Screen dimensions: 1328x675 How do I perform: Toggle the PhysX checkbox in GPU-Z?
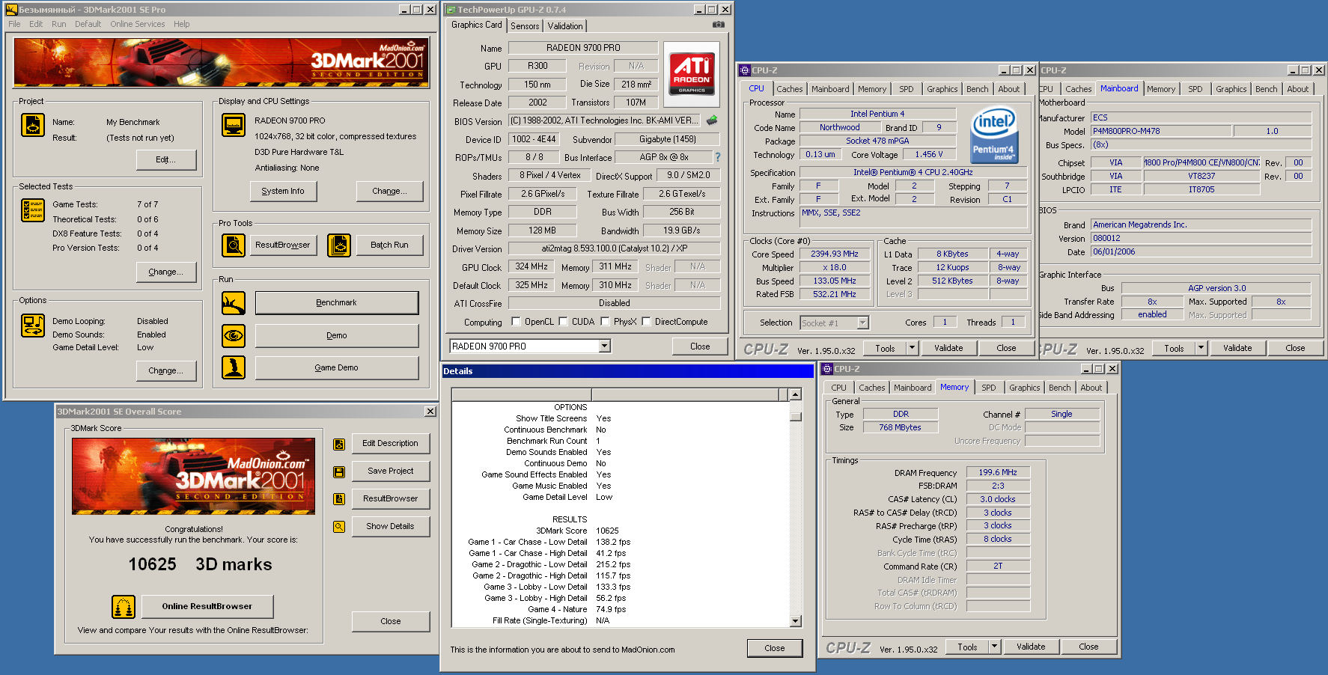(605, 322)
